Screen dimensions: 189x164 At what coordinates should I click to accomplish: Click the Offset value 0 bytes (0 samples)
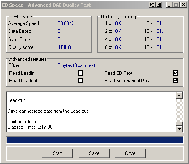tap(76, 65)
